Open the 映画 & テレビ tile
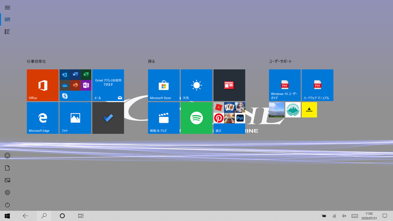Viewport: 393px width, 221px height. [x=164, y=118]
